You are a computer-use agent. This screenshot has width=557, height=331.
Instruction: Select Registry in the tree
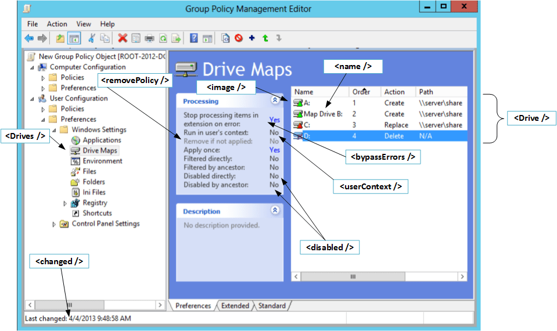tap(95, 203)
